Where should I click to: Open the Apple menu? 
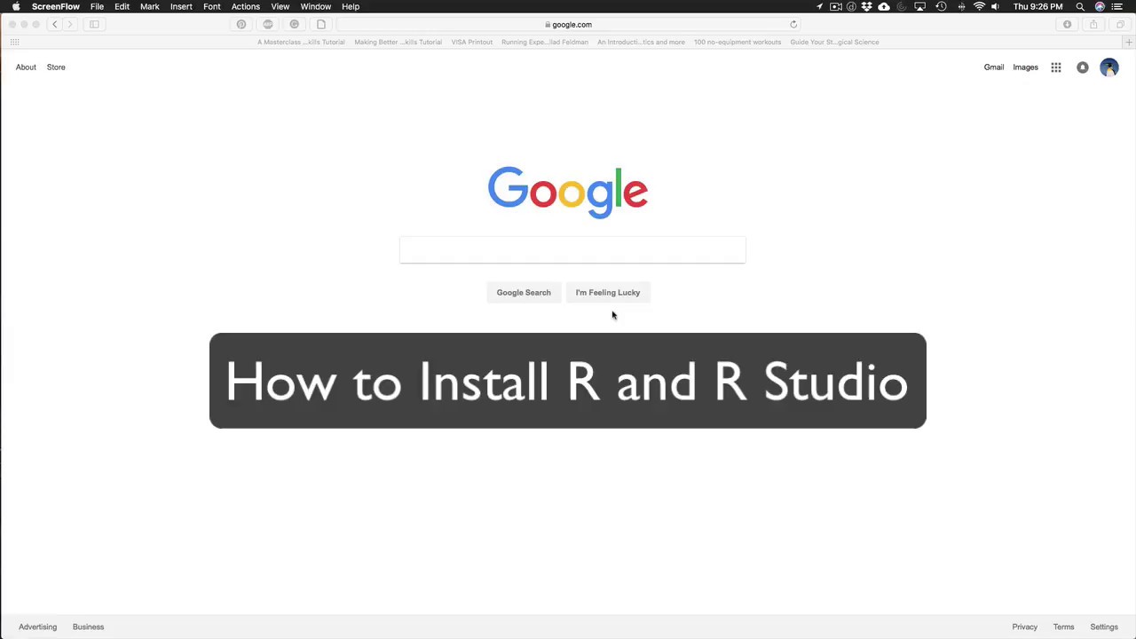(16, 6)
